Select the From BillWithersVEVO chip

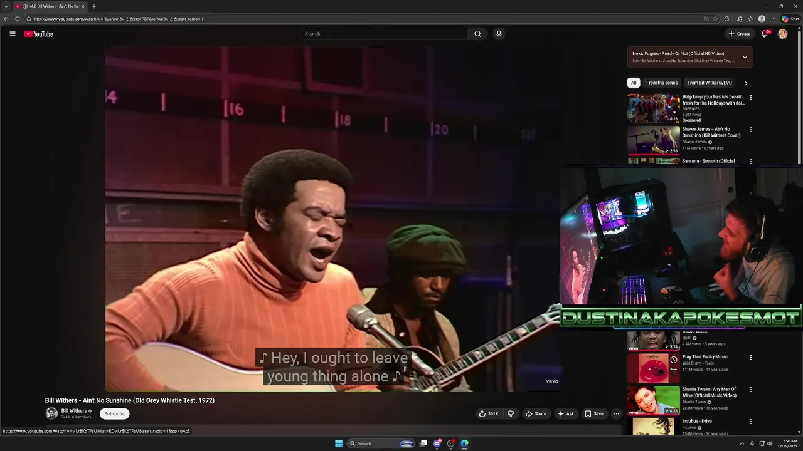[x=710, y=83]
